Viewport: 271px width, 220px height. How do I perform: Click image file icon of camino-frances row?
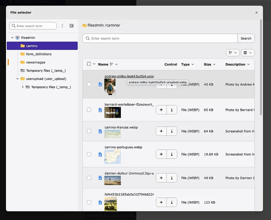(100, 131)
